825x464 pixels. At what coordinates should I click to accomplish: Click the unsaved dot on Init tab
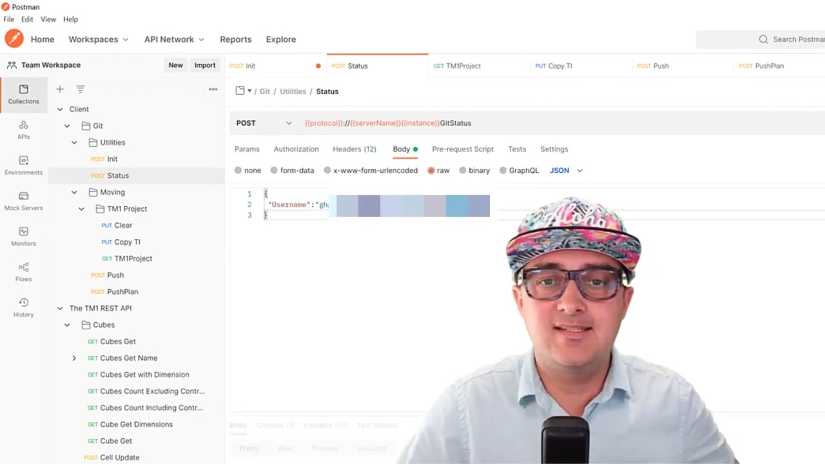coord(318,66)
